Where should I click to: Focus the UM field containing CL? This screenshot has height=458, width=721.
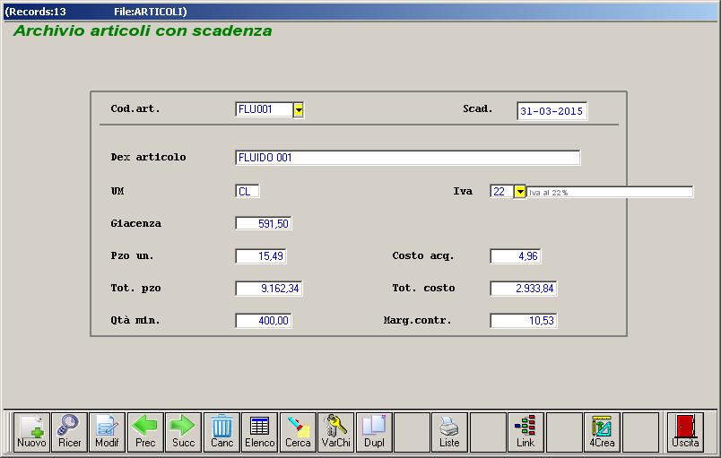pos(248,191)
